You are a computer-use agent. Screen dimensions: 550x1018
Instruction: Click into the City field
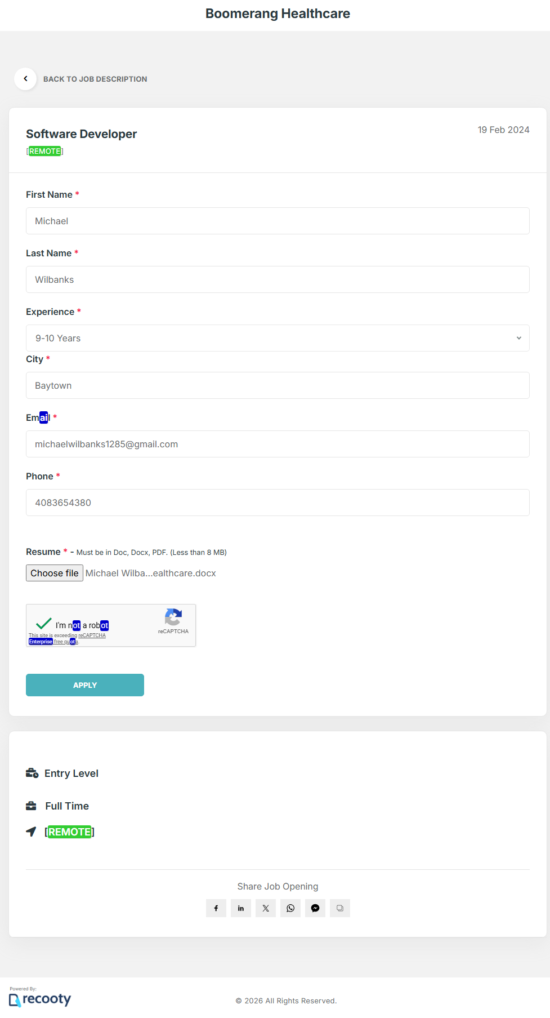(x=278, y=385)
